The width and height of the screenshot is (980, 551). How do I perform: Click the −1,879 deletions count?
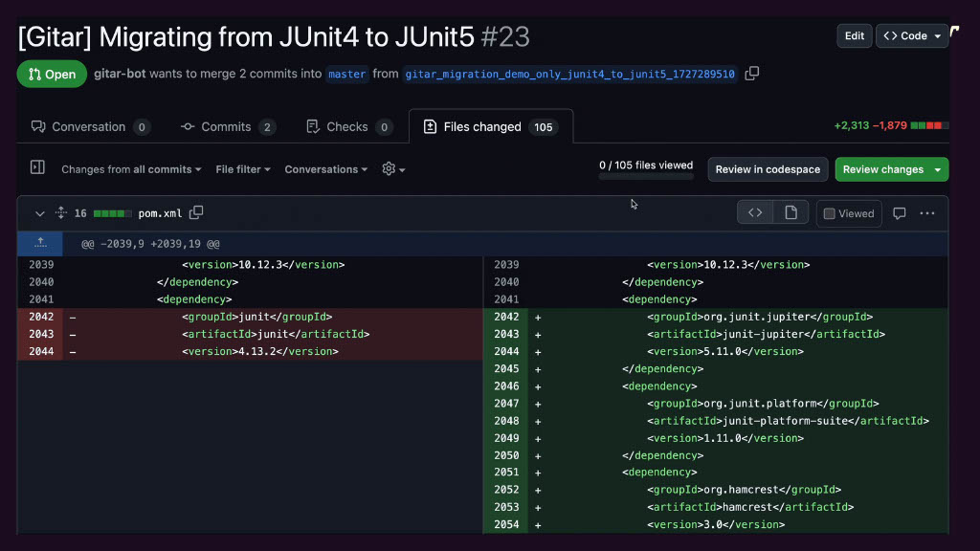(x=890, y=125)
